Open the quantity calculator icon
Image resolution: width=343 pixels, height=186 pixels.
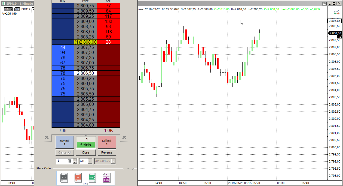point(70,161)
